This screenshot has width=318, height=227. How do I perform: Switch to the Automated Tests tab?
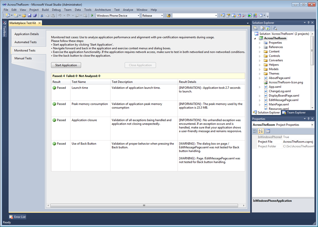click(25, 42)
